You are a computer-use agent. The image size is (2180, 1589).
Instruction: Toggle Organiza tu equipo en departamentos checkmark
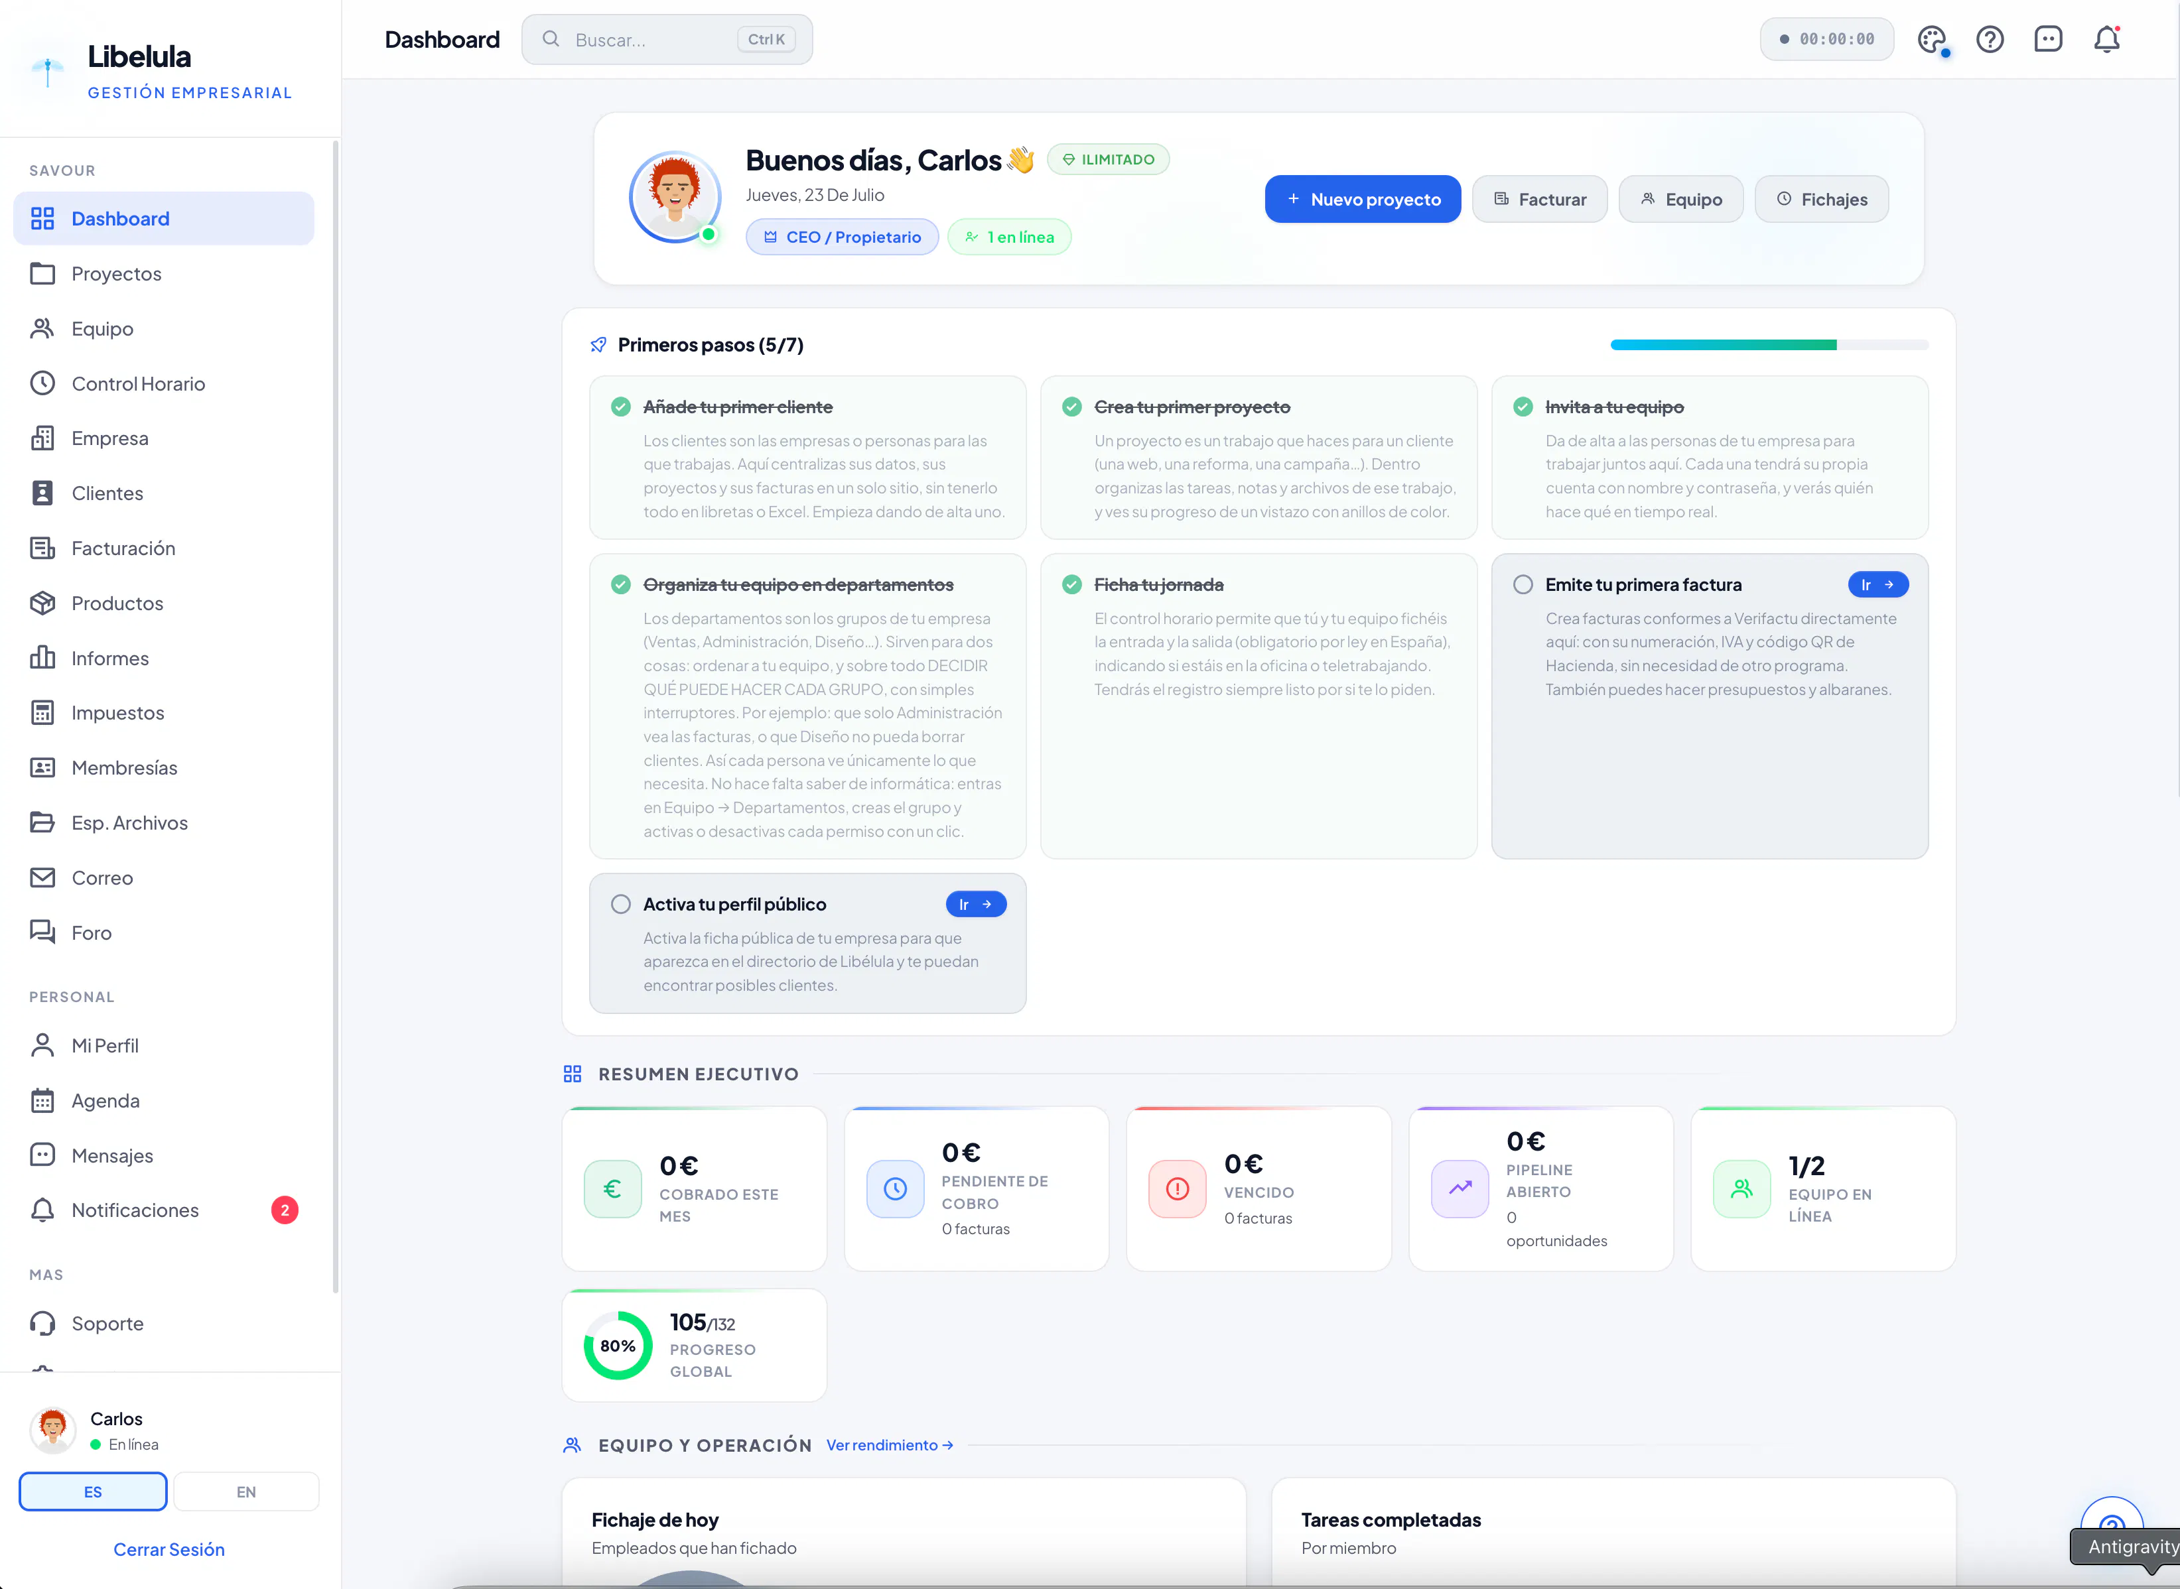pyautogui.click(x=620, y=584)
